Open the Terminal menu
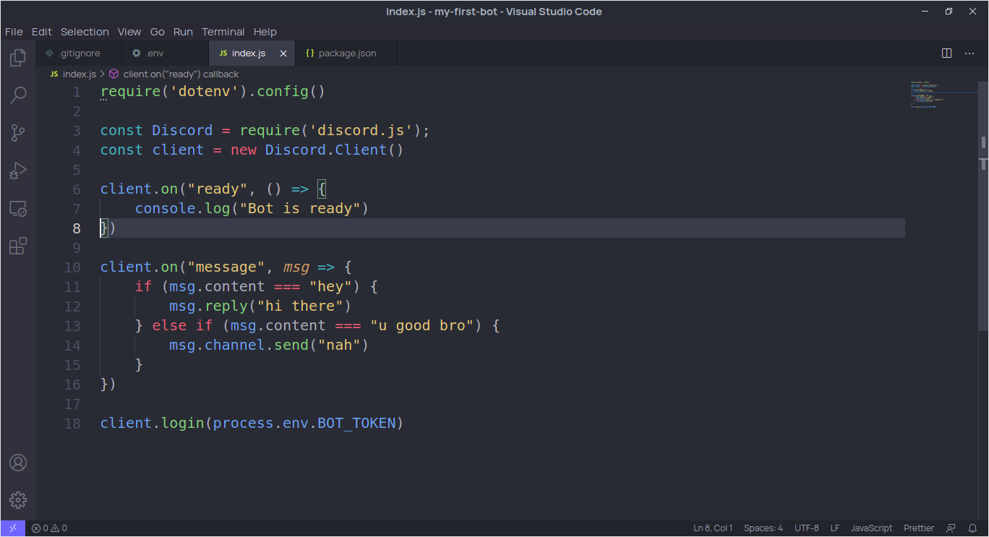 coord(223,32)
